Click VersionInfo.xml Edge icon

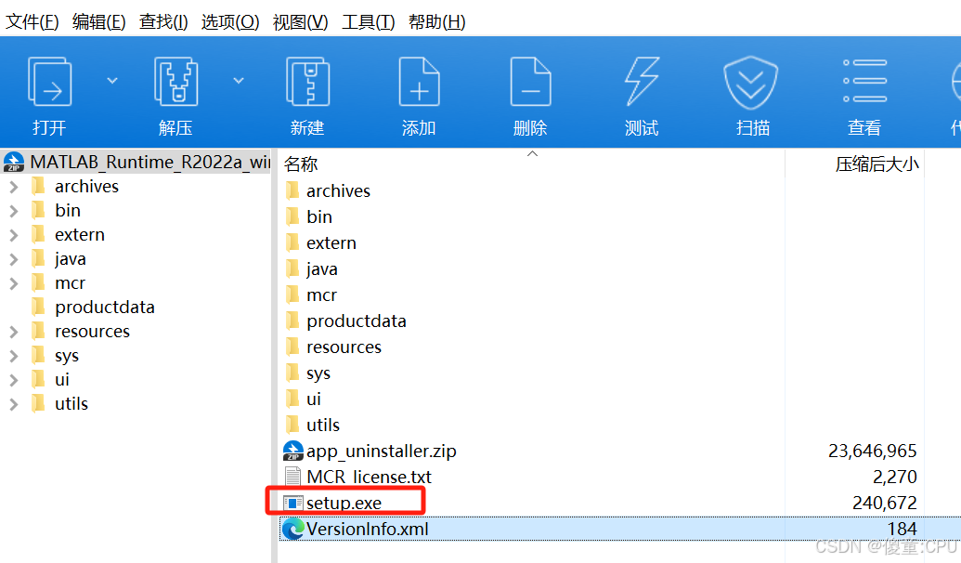point(293,529)
